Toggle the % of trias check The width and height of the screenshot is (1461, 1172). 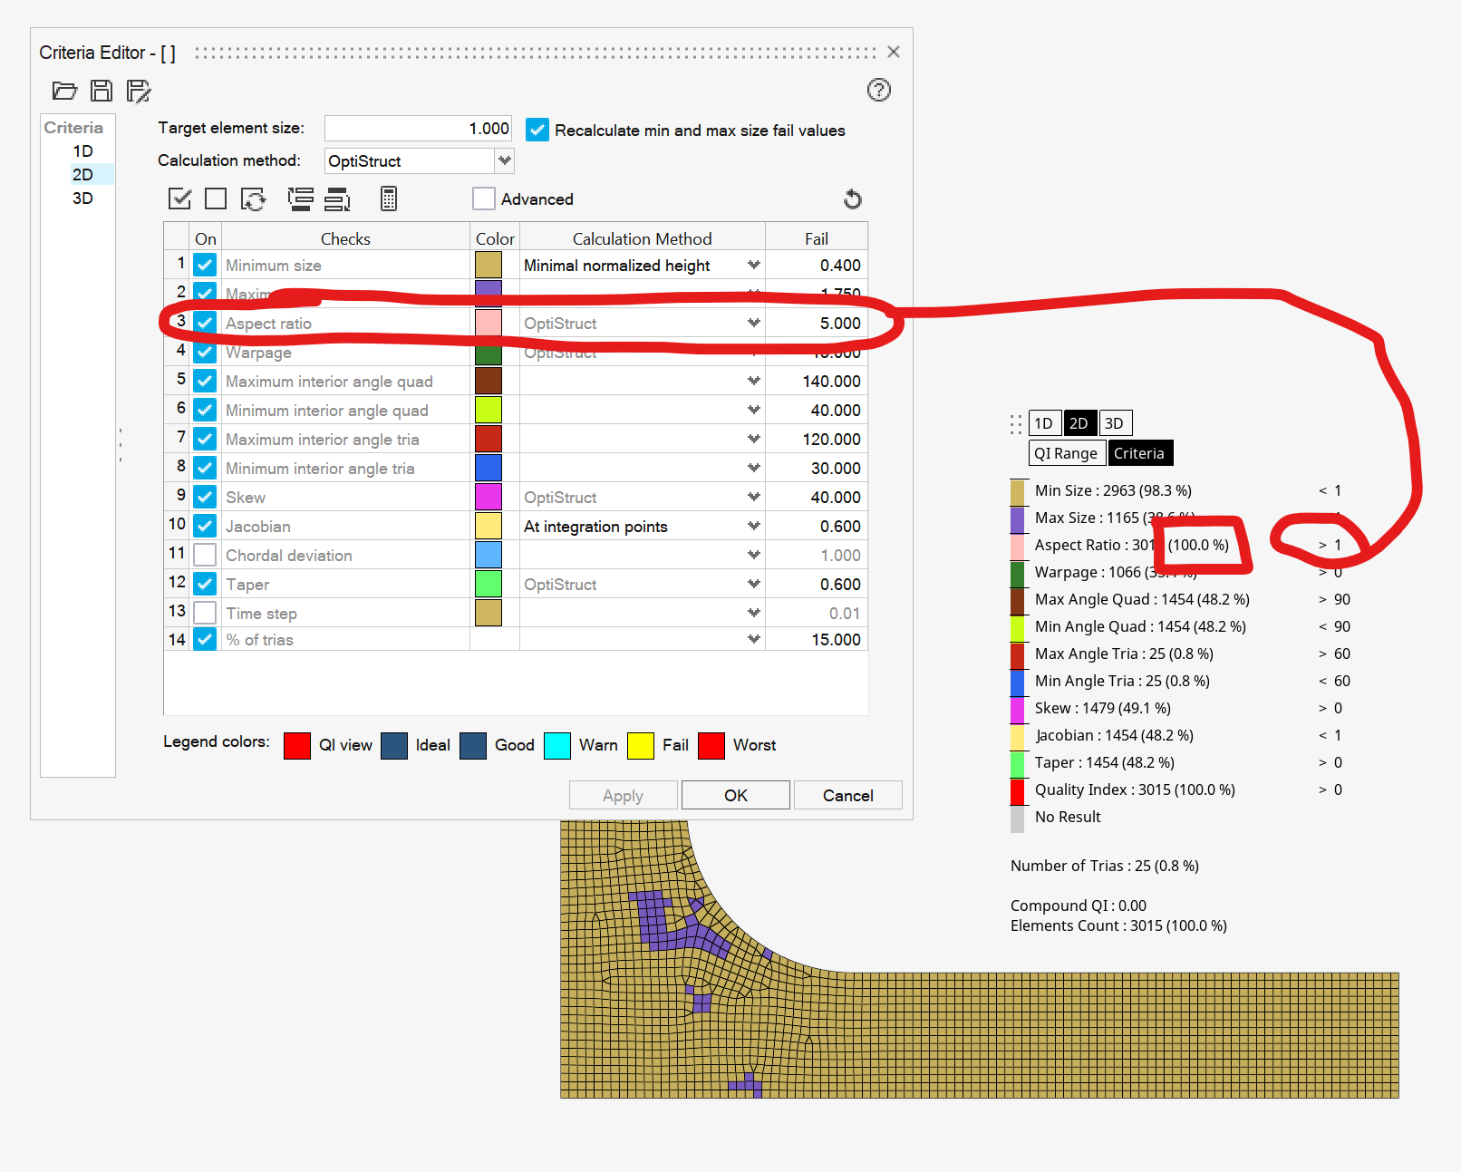206,640
